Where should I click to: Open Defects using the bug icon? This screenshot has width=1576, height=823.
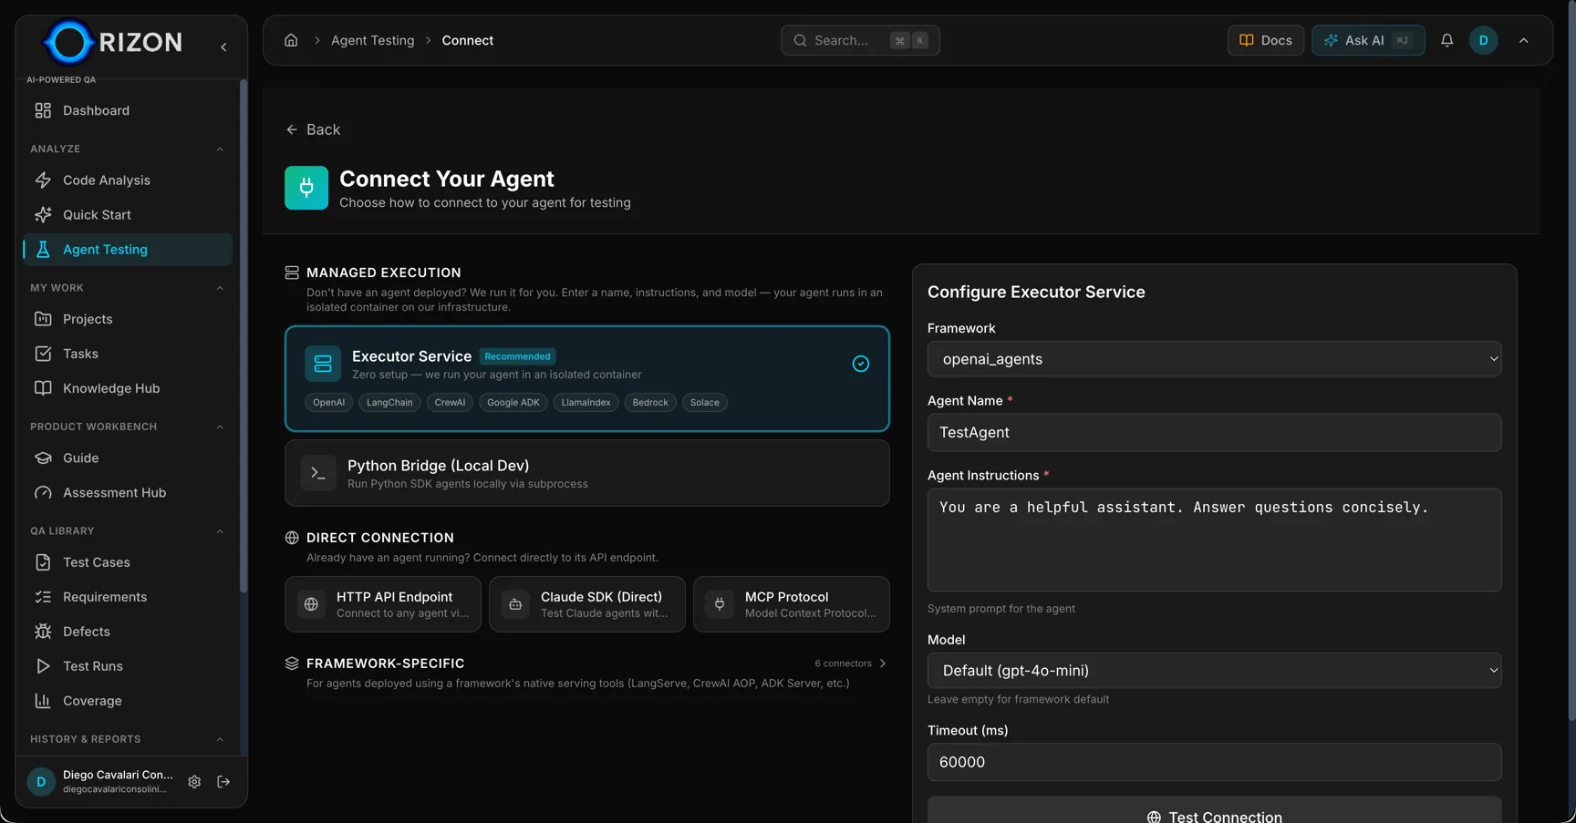point(43,631)
